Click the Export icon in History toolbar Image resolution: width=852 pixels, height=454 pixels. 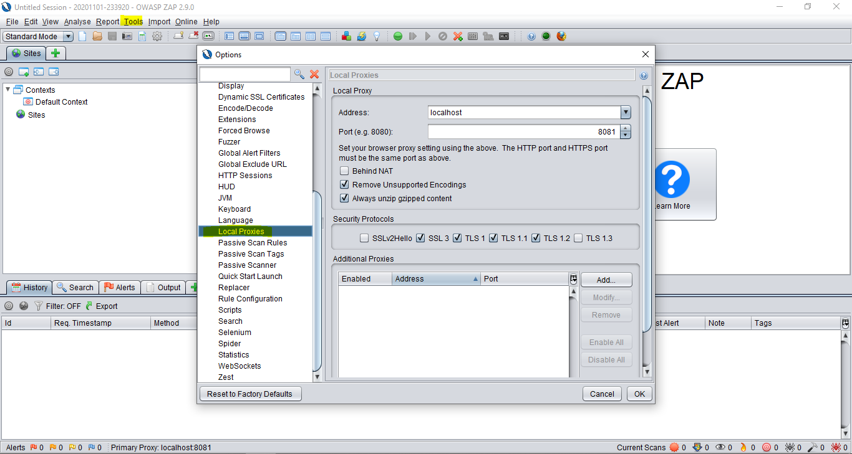click(x=102, y=306)
